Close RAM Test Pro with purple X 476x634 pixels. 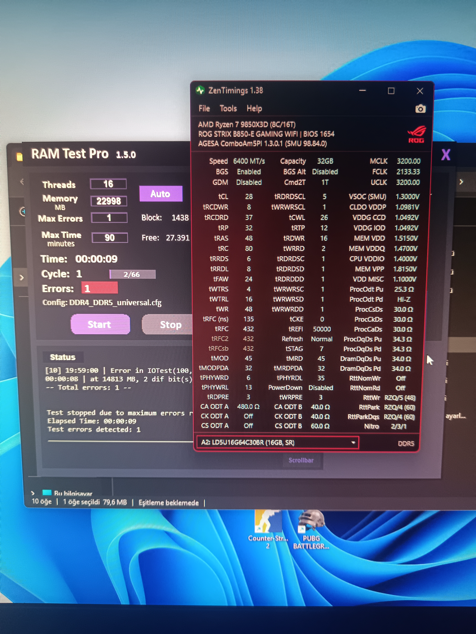pyautogui.click(x=445, y=155)
